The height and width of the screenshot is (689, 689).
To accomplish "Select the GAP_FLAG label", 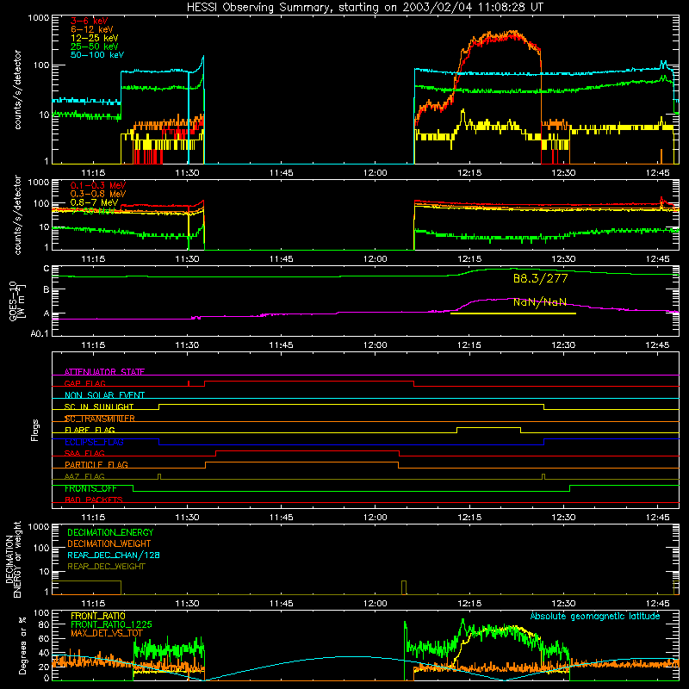I will point(84,383).
